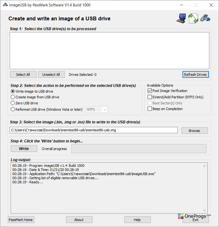
Task: Open the NTFS file system dropdown
Action: click(96, 110)
